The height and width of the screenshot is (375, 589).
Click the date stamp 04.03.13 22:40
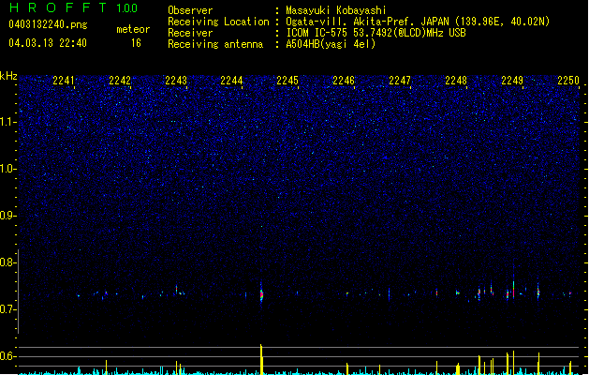pyautogui.click(x=48, y=43)
